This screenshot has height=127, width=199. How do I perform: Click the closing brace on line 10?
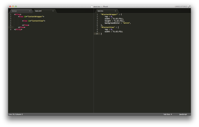point(101,34)
